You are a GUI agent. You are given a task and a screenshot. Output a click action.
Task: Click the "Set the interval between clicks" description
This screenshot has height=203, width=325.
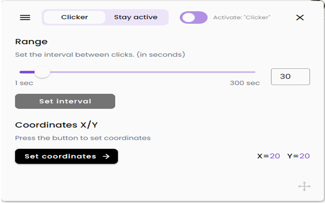(x=100, y=54)
